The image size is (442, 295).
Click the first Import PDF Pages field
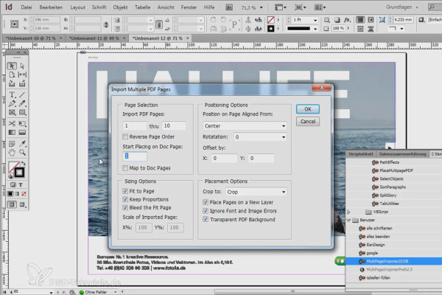pyautogui.click(x=135, y=125)
